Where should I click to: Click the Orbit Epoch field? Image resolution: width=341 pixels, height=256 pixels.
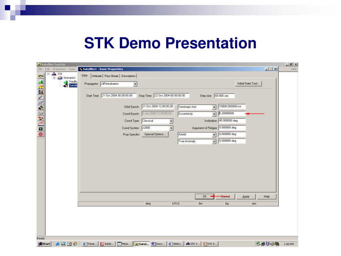point(158,106)
